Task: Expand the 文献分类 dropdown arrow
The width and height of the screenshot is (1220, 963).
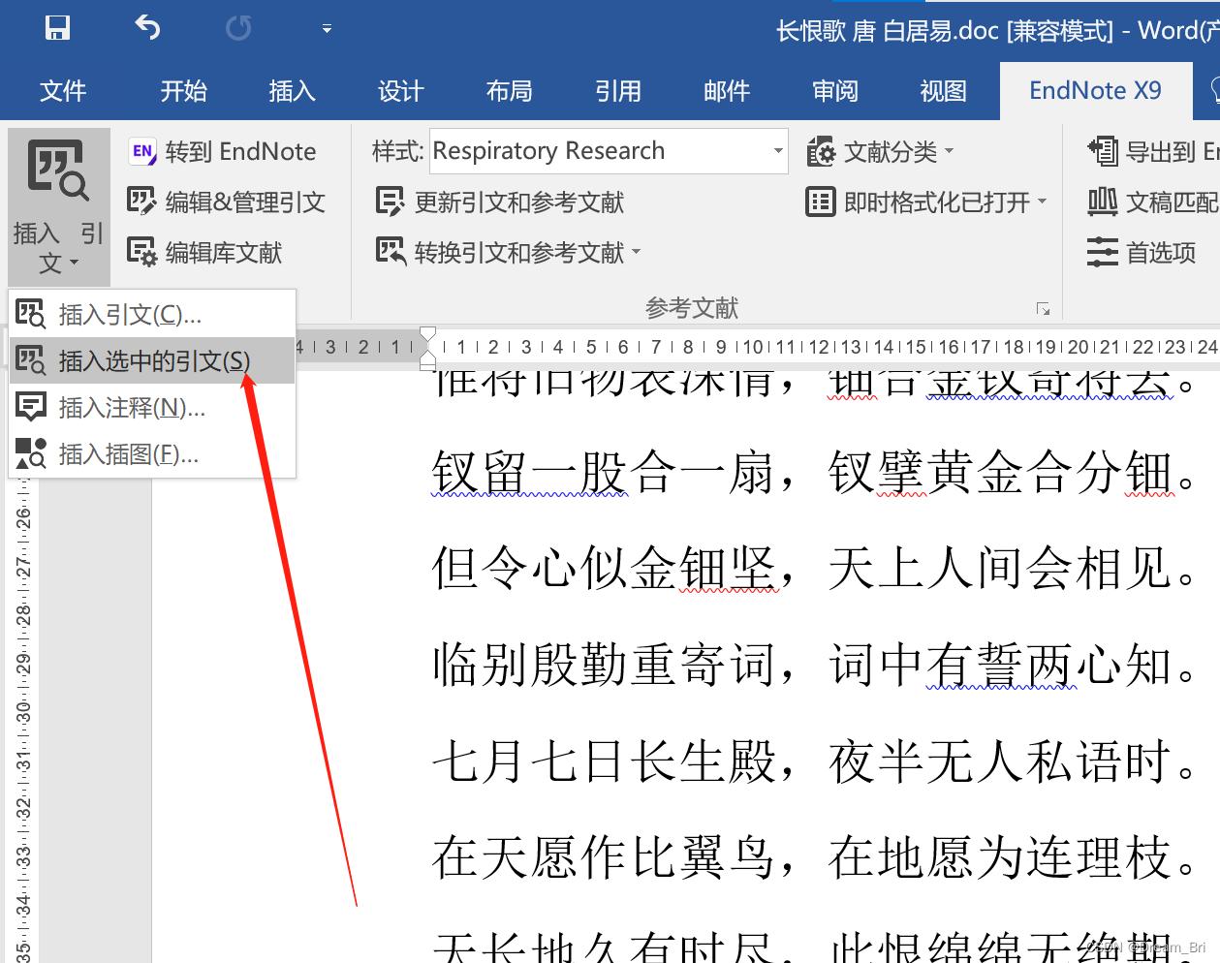Action: click(949, 151)
